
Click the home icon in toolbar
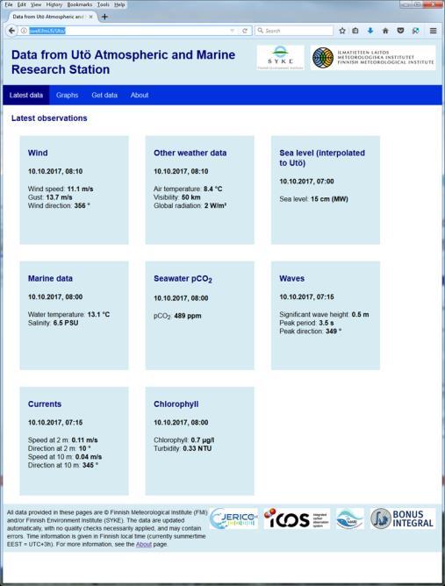[385, 31]
